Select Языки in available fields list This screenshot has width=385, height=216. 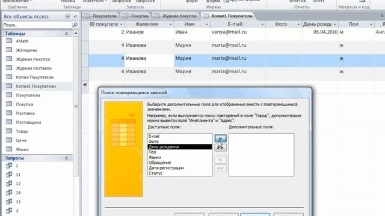tap(180, 157)
